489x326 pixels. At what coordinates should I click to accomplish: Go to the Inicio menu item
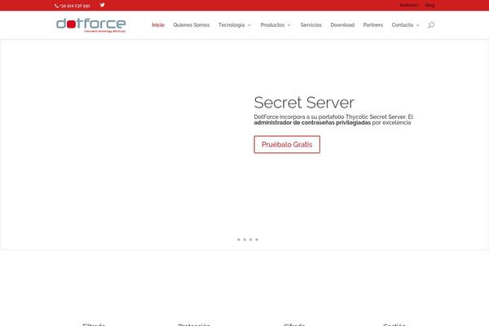click(x=158, y=25)
